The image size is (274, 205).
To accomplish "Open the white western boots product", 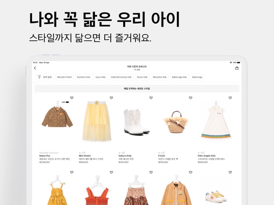I will [x=136, y=122].
